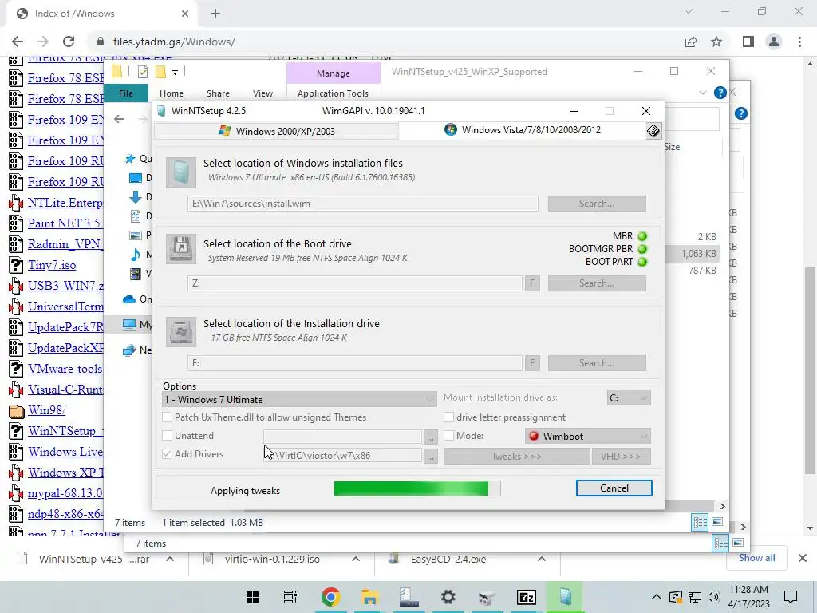The height and width of the screenshot is (613, 817).
Task: Open Explorer quick access toolbar dropdown
Action: [x=175, y=73]
